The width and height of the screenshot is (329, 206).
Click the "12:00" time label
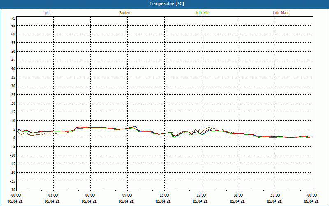tap(164, 195)
